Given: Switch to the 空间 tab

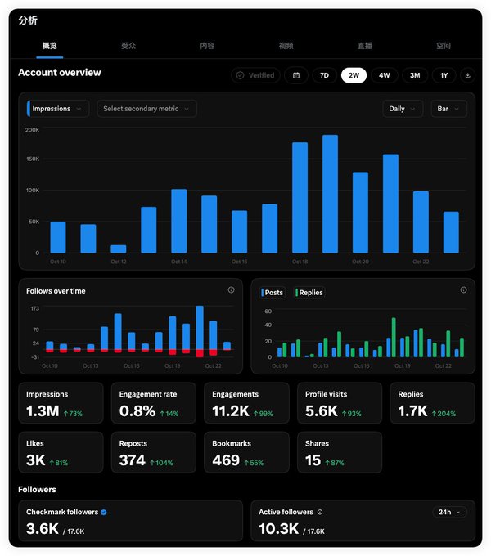Looking at the screenshot, I should pos(444,46).
